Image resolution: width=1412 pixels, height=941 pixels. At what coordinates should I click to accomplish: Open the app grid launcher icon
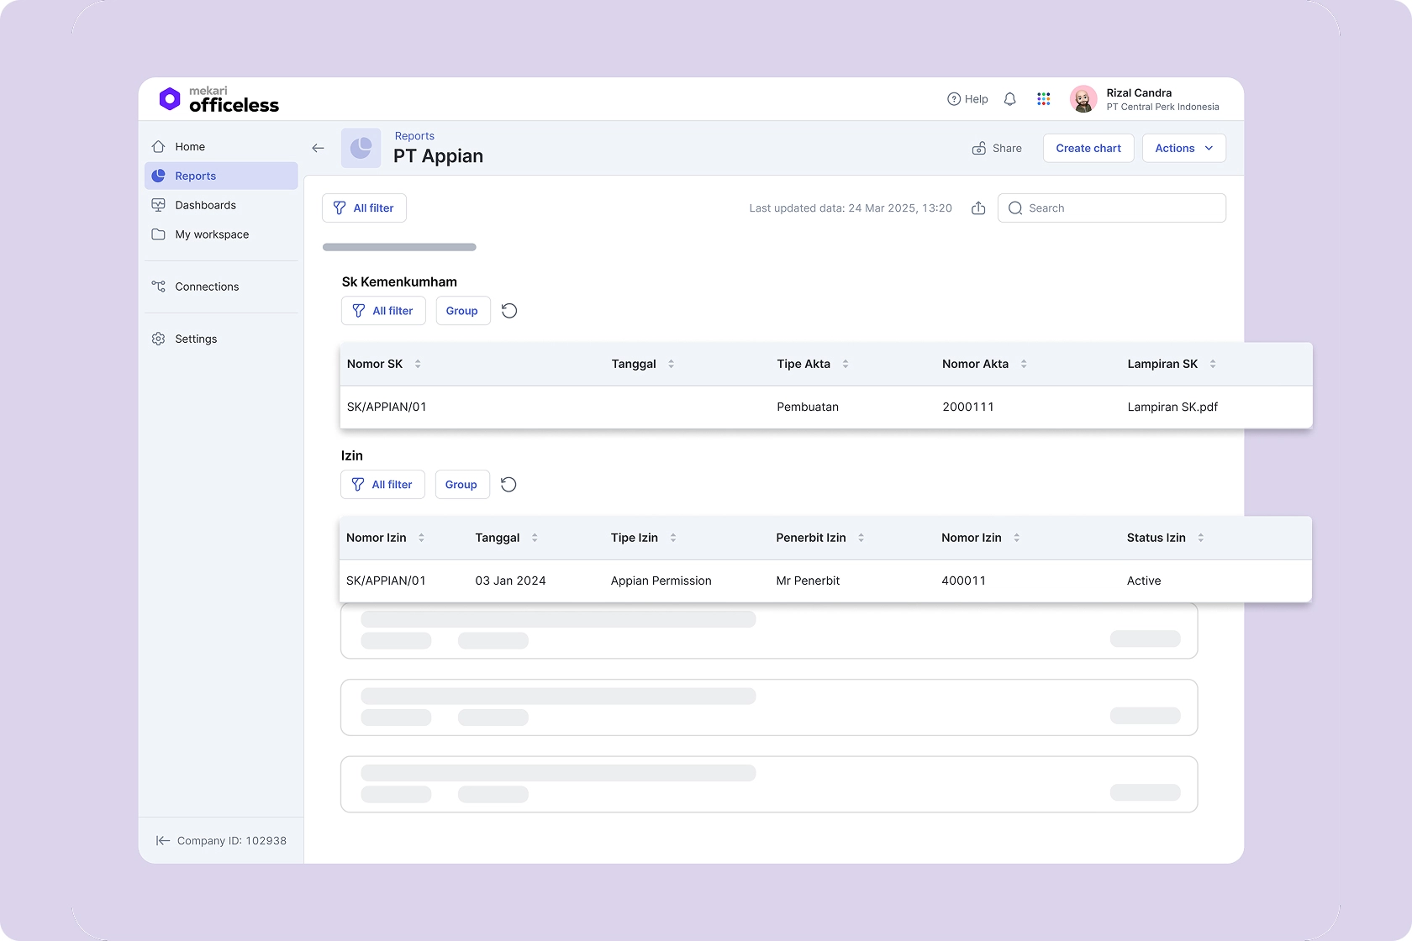[x=1043, y=99]
